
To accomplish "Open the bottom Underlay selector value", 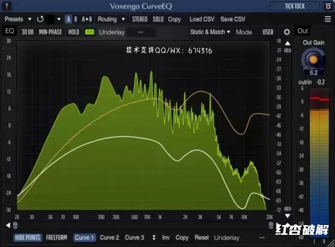I will pos(263,238).
